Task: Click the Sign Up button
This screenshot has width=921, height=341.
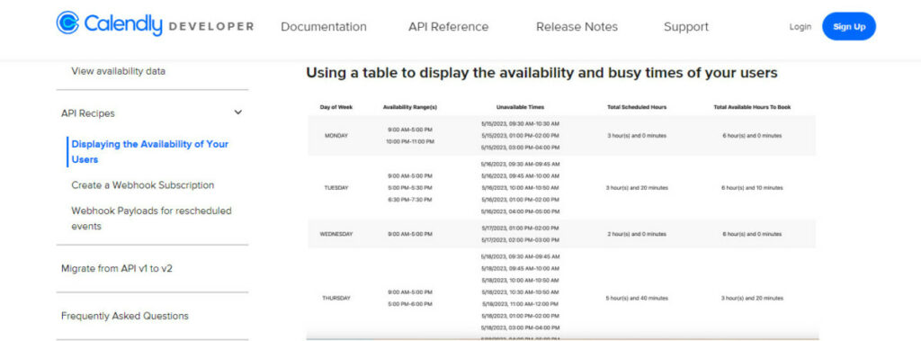Action: coord(849,26)
